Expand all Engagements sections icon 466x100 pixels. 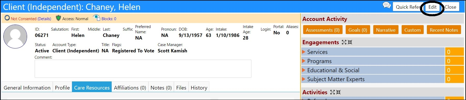(x=344, y=42)
